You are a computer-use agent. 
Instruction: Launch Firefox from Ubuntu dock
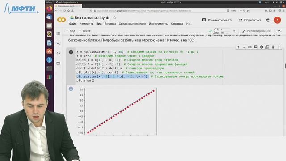[49, 8]
